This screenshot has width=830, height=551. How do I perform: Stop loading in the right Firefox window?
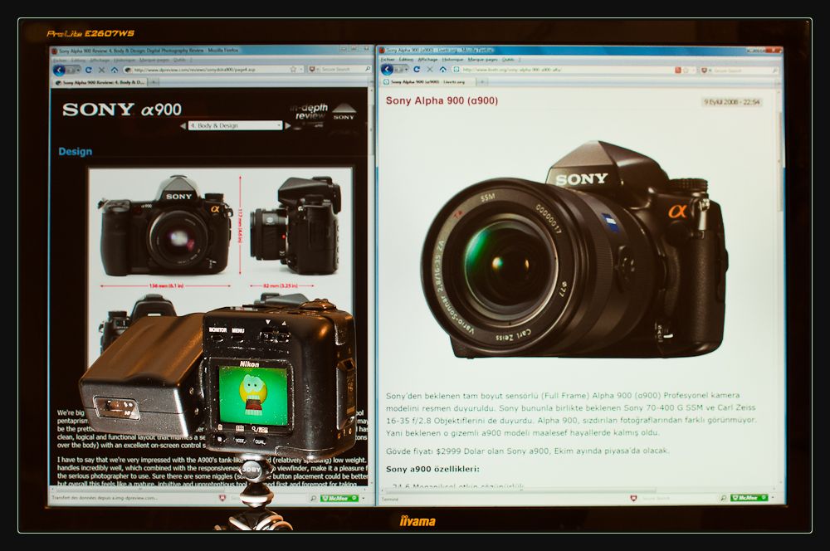[x=430, y=70]
